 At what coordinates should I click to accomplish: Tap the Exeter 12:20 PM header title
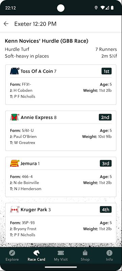(x=35, y=24)
